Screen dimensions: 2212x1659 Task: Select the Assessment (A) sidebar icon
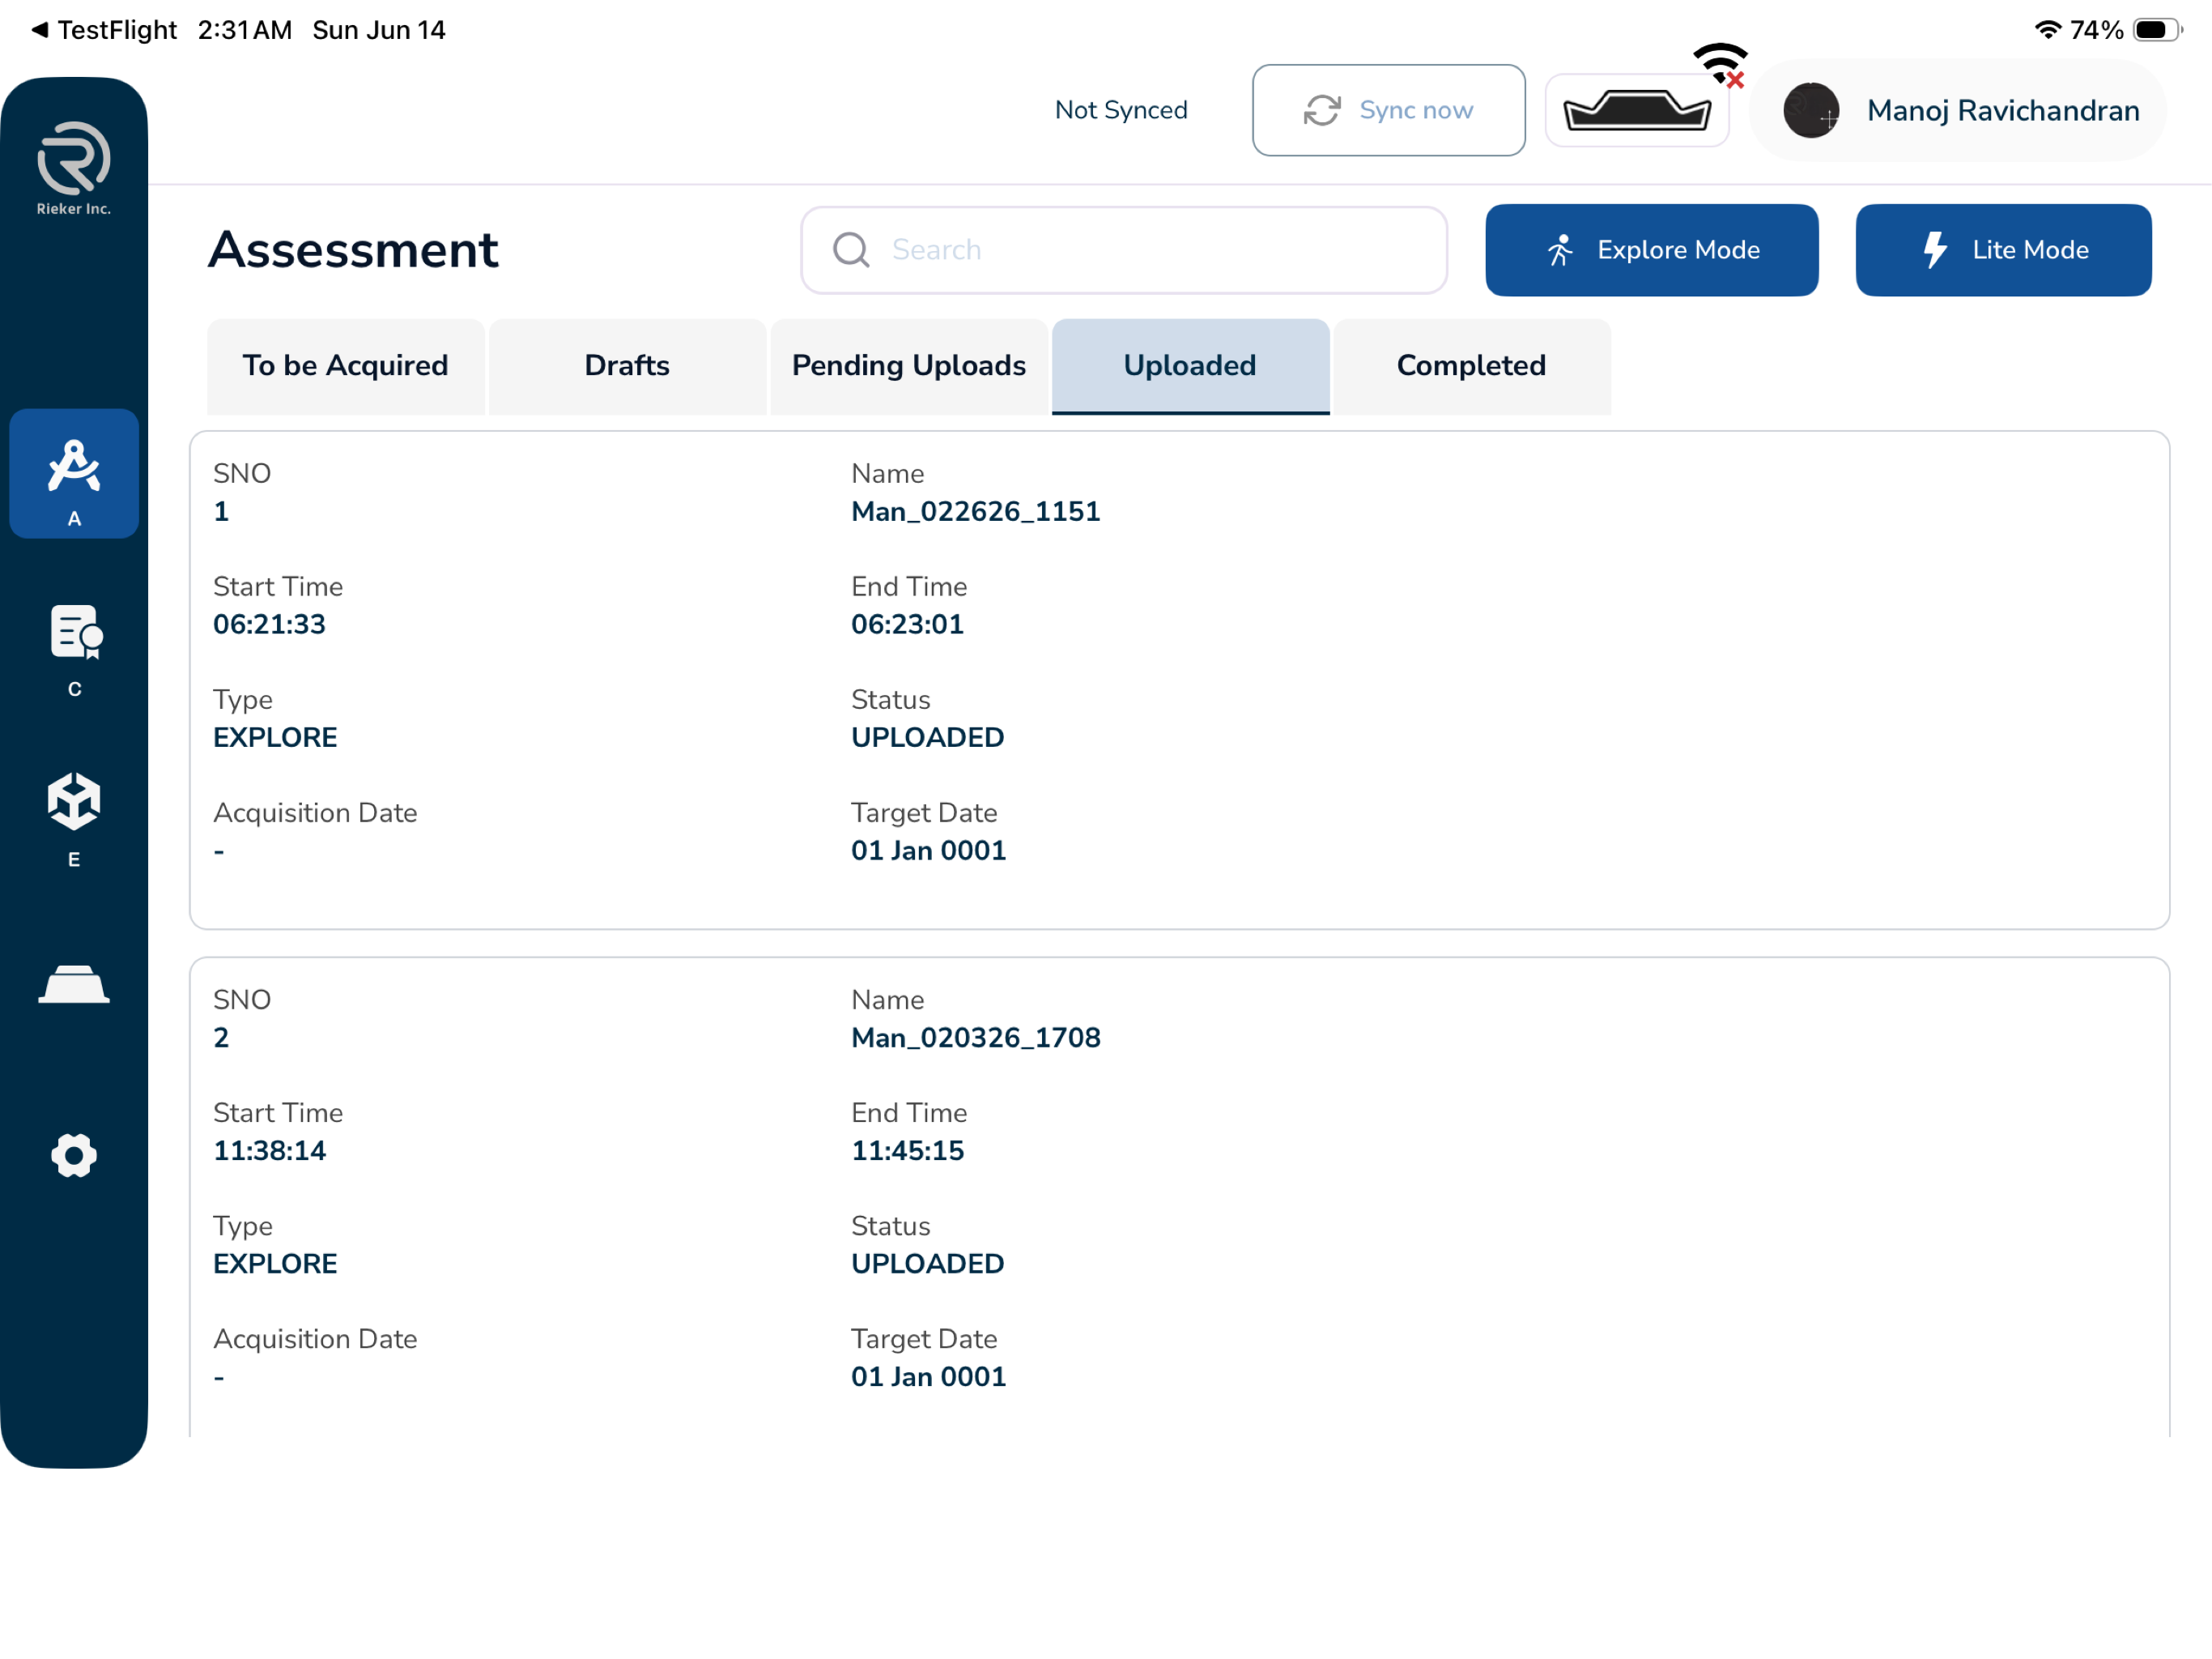(74, 473)
